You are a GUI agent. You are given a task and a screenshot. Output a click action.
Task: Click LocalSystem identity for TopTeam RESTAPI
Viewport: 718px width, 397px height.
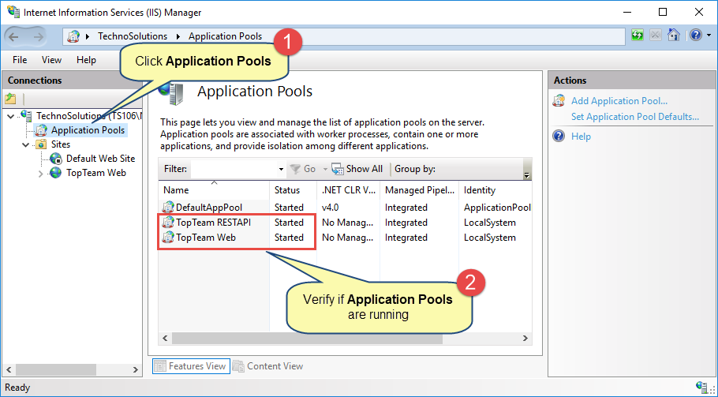click(x=489, y=223)
